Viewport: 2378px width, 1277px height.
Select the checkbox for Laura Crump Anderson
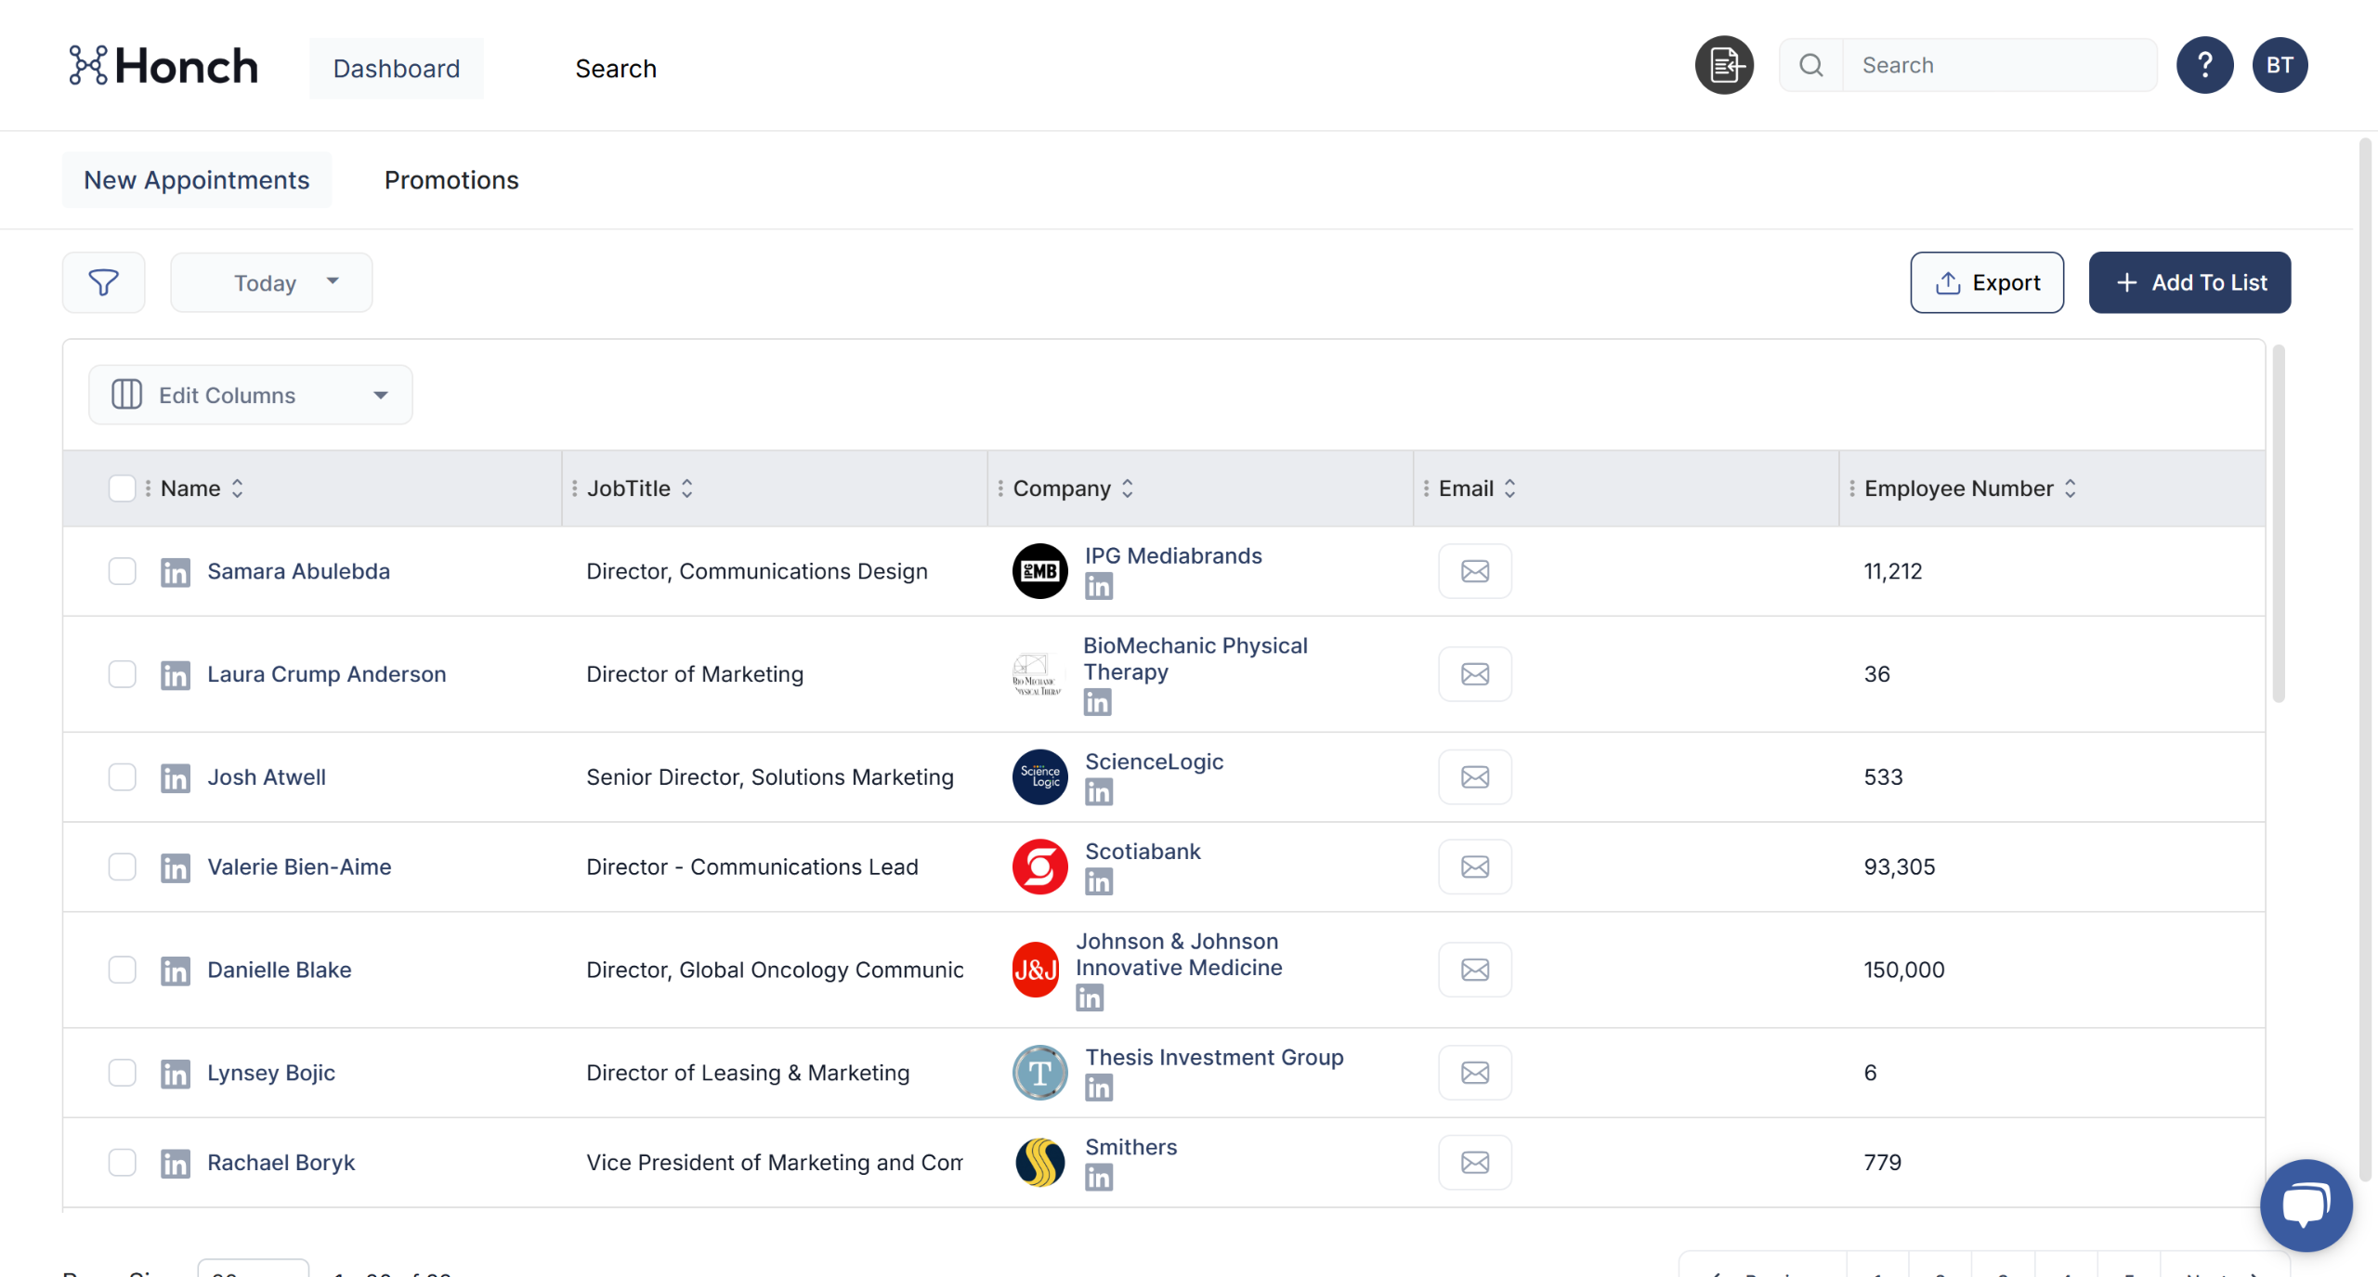point(122,674)
